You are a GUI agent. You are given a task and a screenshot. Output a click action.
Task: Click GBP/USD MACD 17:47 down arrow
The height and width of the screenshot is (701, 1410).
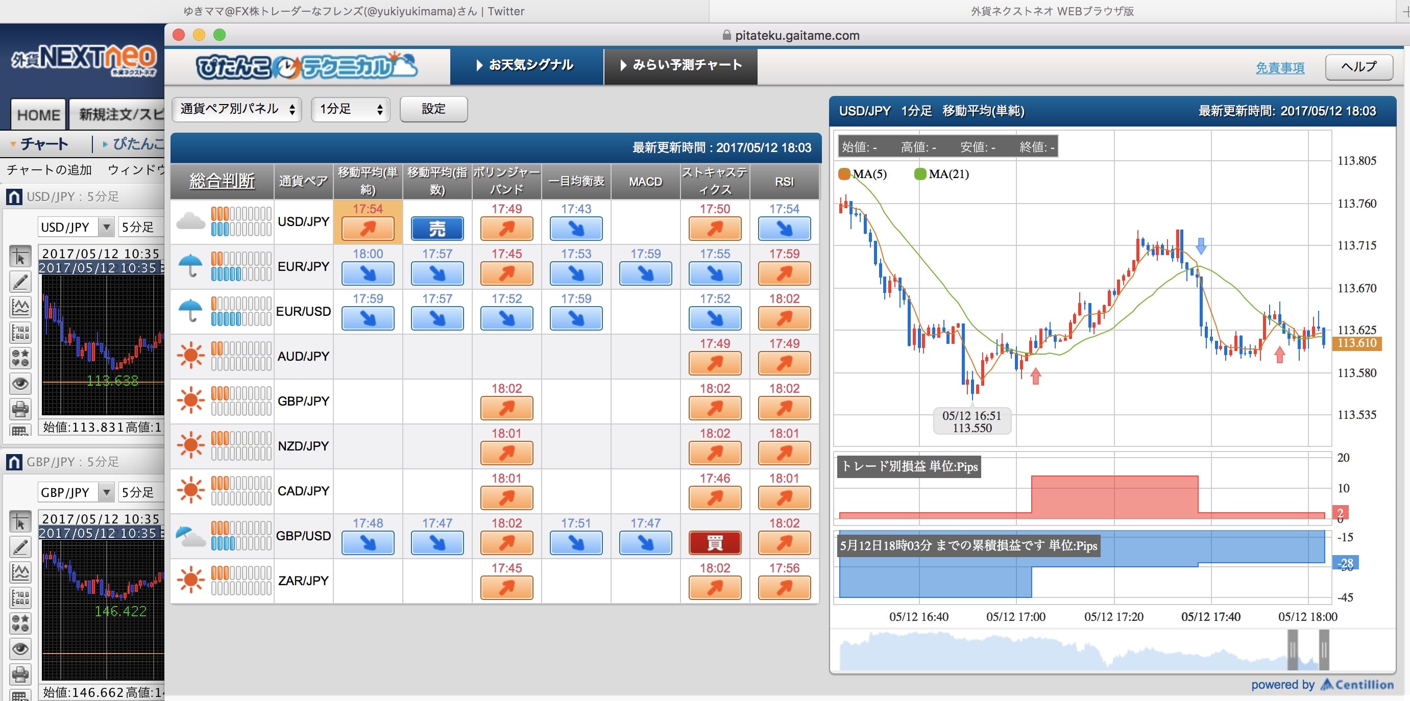(x=646, y=542)
